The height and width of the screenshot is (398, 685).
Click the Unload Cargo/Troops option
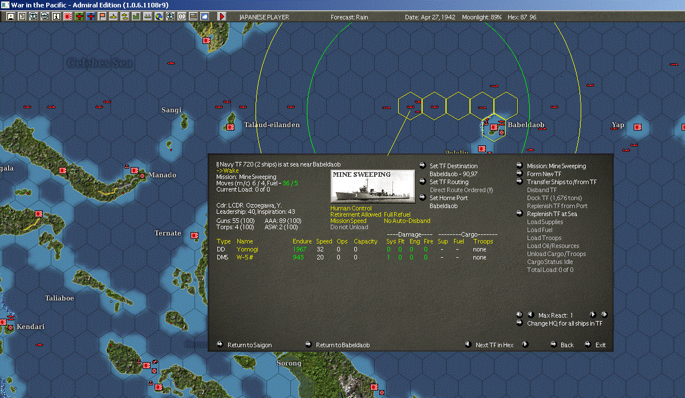(556, 254)
